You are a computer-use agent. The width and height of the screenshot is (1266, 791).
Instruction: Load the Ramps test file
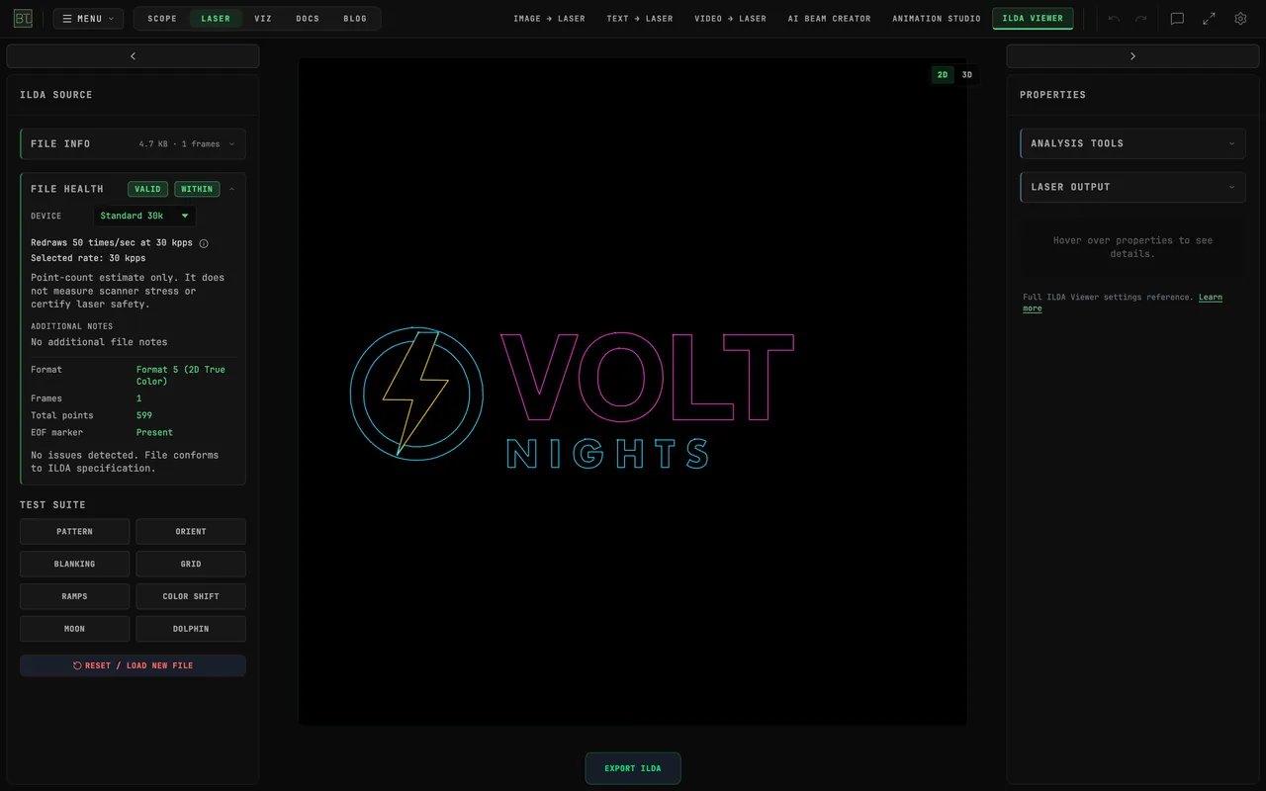[x=74, y=596]
